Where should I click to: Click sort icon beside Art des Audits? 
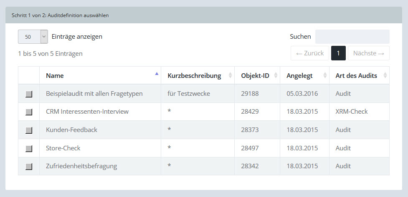tap(385, 76)
